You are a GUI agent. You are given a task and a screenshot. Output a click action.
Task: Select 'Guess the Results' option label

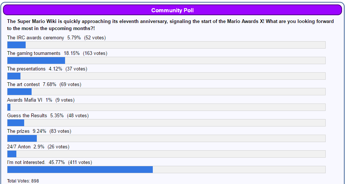coord(27,116)
